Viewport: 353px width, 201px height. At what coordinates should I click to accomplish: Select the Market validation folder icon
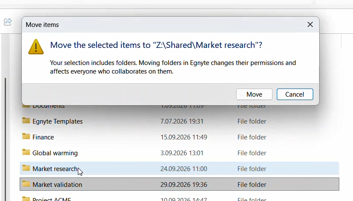point(26,184)
